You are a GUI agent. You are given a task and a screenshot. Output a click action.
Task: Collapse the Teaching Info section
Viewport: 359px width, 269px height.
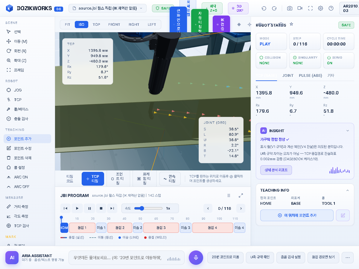pos(348,190)
